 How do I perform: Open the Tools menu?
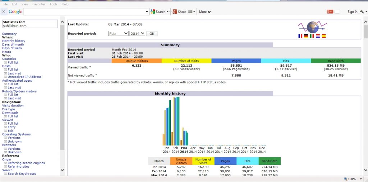[x=54, y=4]
